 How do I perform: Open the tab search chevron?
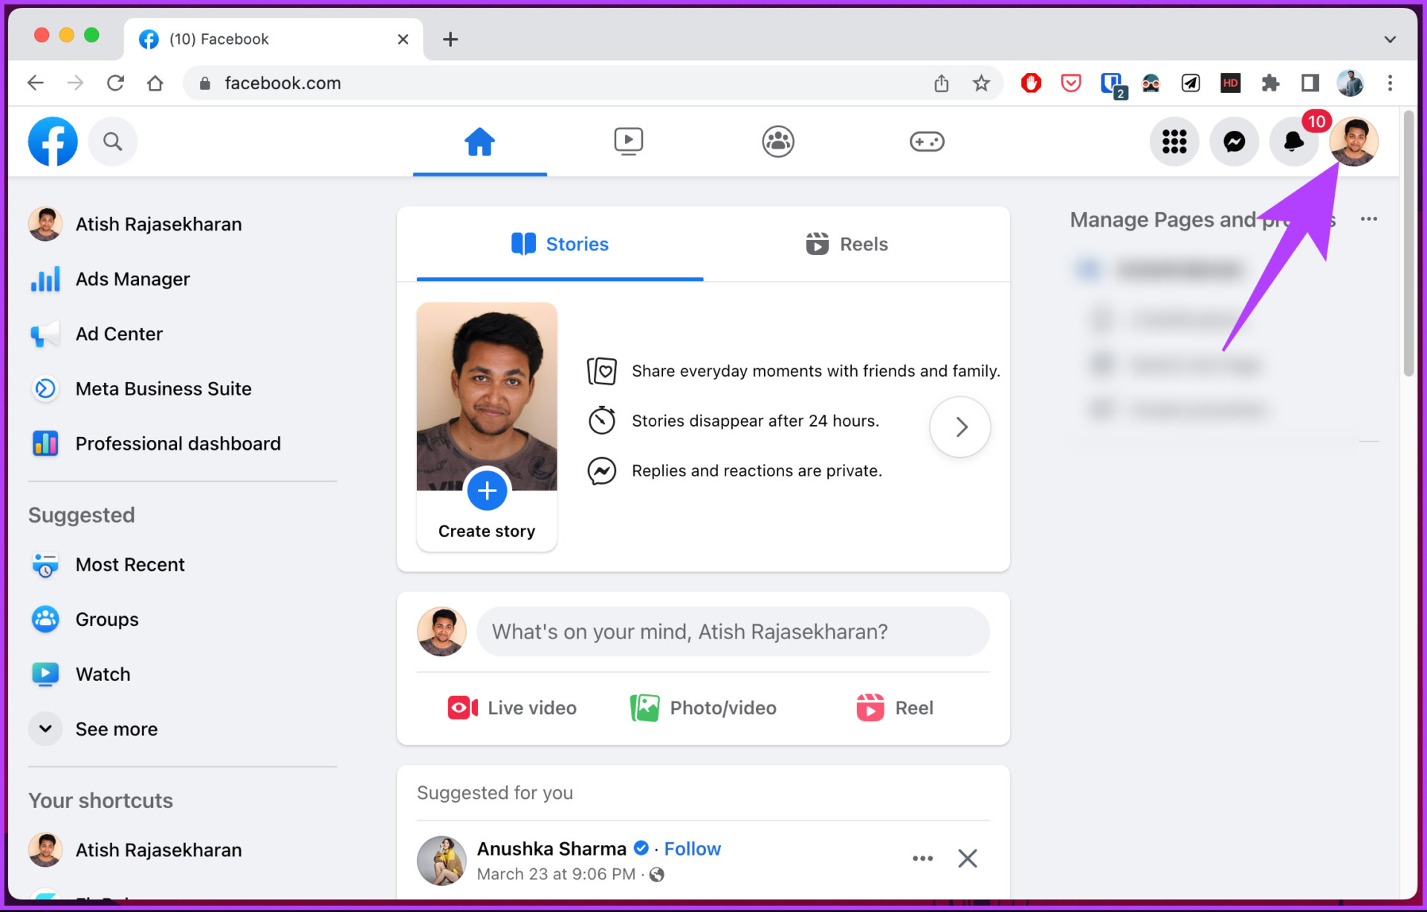click(1389, 39)
